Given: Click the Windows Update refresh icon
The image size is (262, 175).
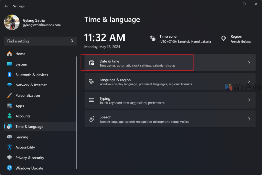Looking at the screenshot, I should point(9,168).
